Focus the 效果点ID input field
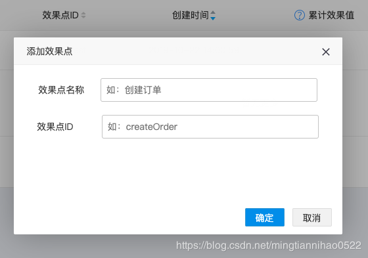368x258 pixels. tap(210, 127)
